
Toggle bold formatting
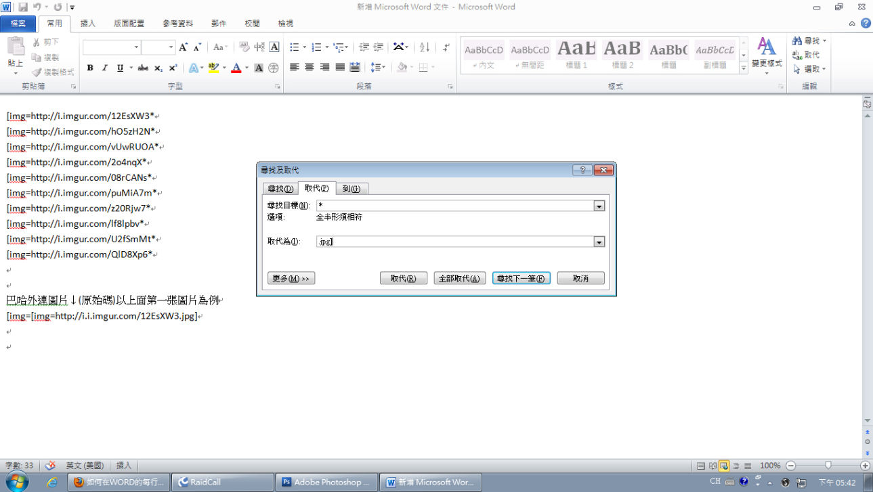[x=89, y=68]
